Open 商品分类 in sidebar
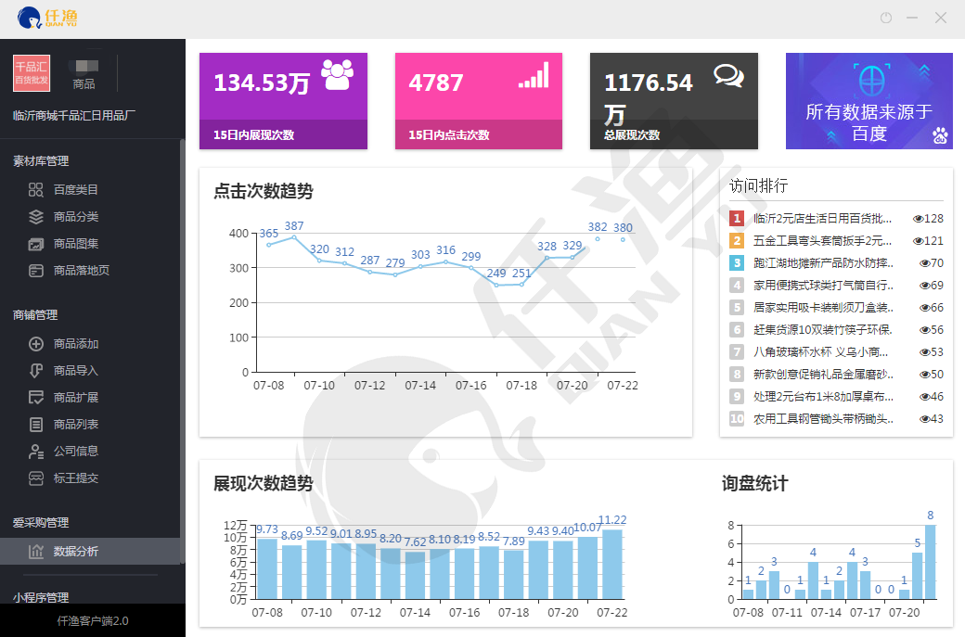Viewport: 965px width, 637px height. click(x=76, y=216)
